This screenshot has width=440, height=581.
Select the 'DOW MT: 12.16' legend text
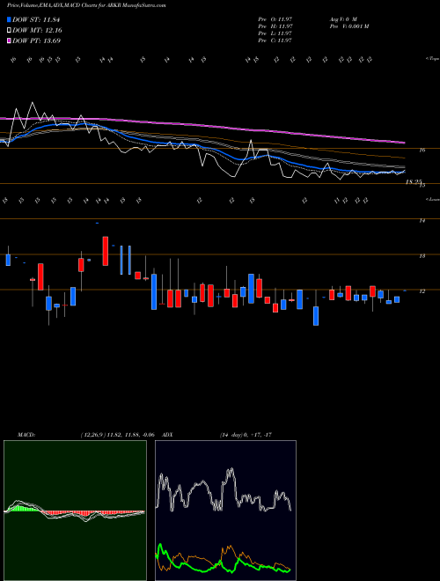pyautogui.click(x=38, y=31)
